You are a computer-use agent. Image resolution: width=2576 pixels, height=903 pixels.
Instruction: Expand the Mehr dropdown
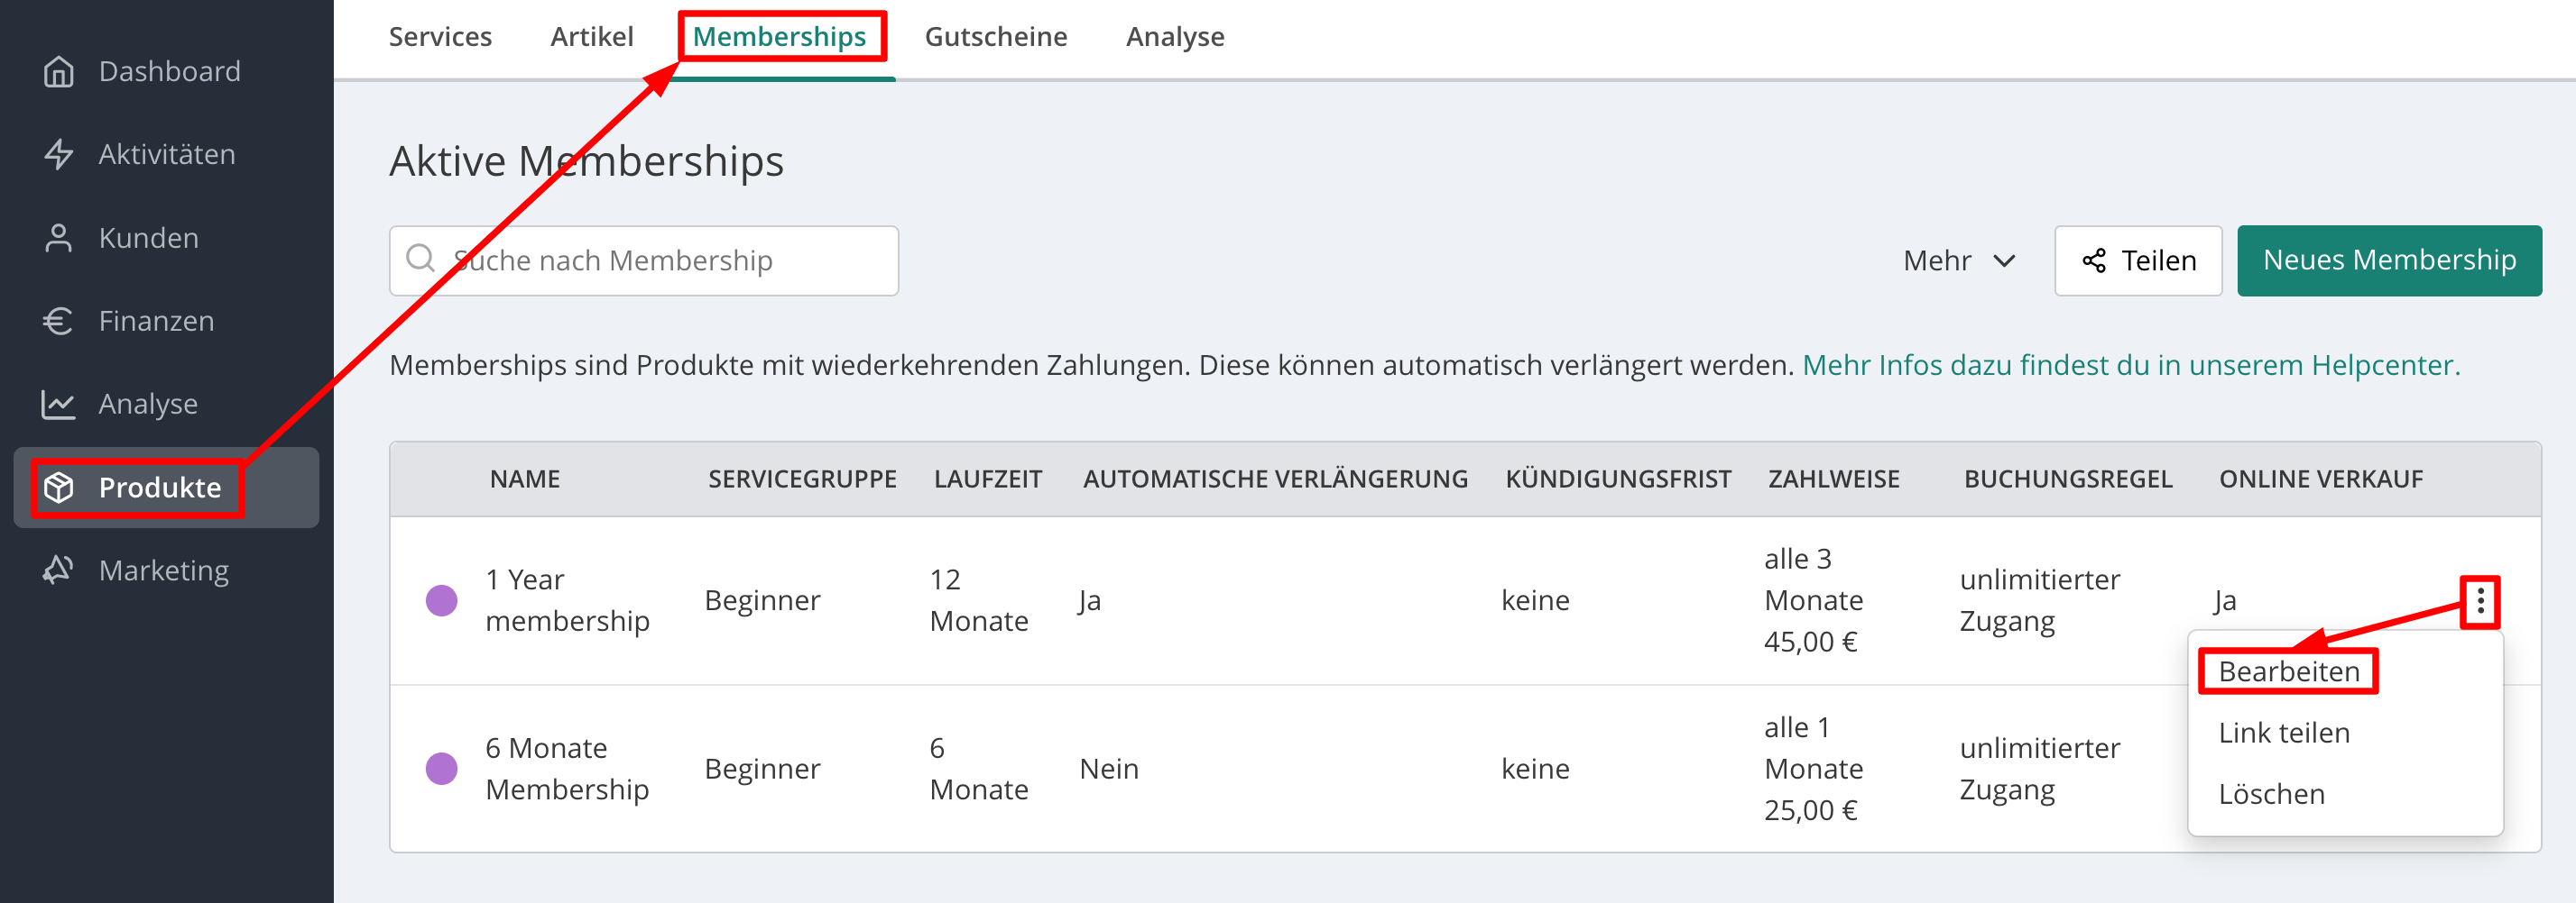1959,260
